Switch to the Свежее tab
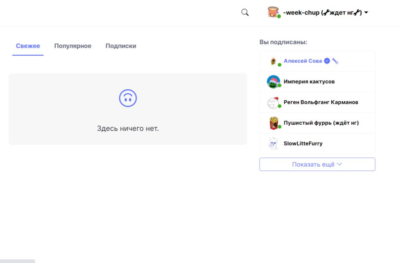This screenshot has height=263, width=402. [28, 46]
